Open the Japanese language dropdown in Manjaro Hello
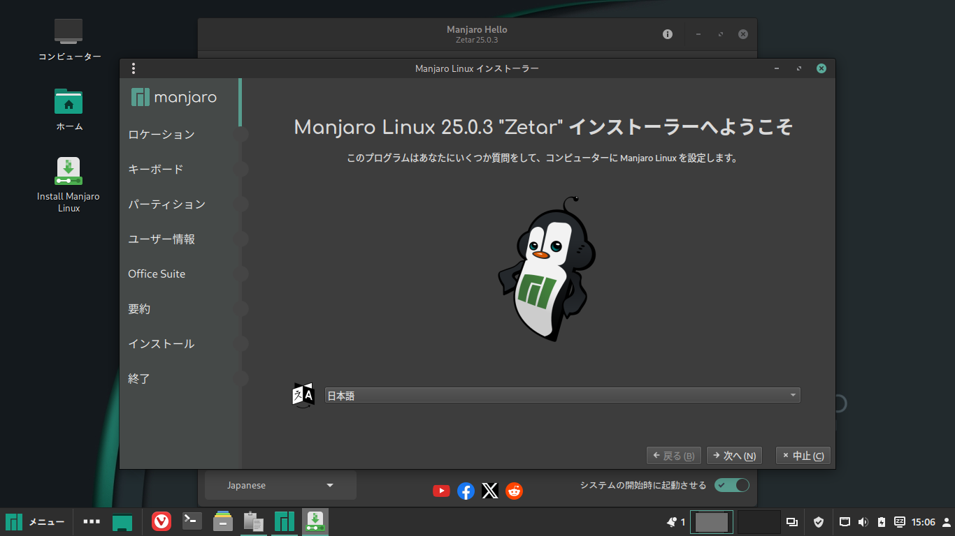Viewport: 955px width, 536px height. [x=280, y=485]
